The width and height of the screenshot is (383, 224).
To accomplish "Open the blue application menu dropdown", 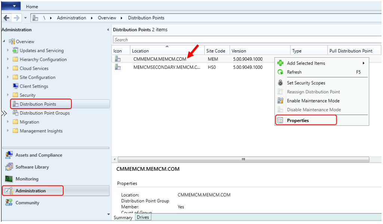I will pos(11,6).
